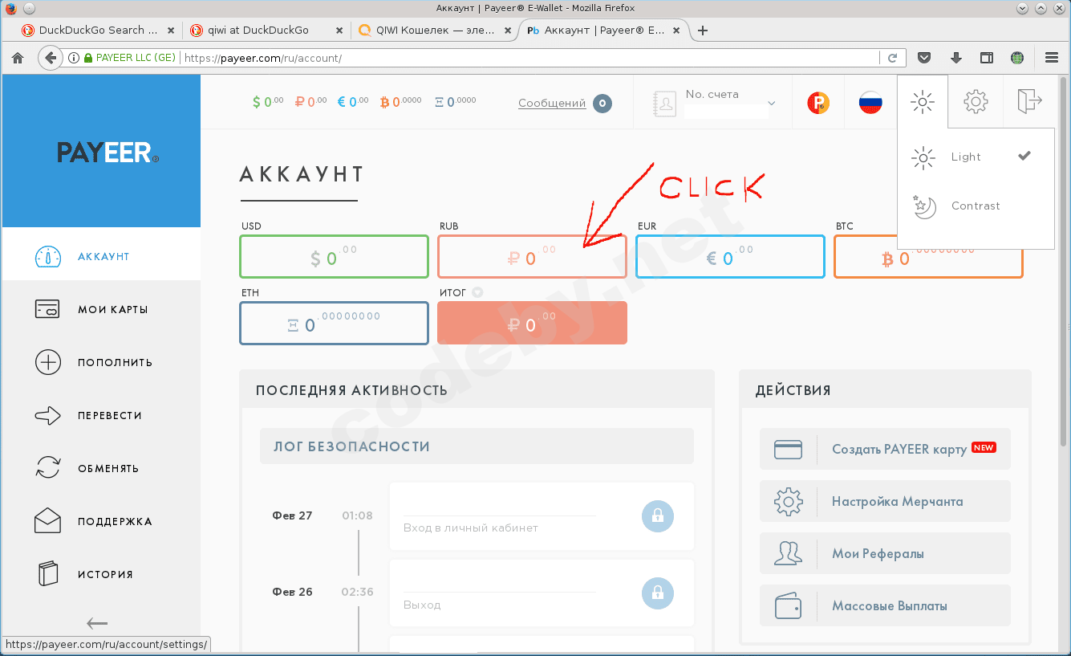Click the header EUR balance
1071x656 pixels.
[x=353, y=102]
